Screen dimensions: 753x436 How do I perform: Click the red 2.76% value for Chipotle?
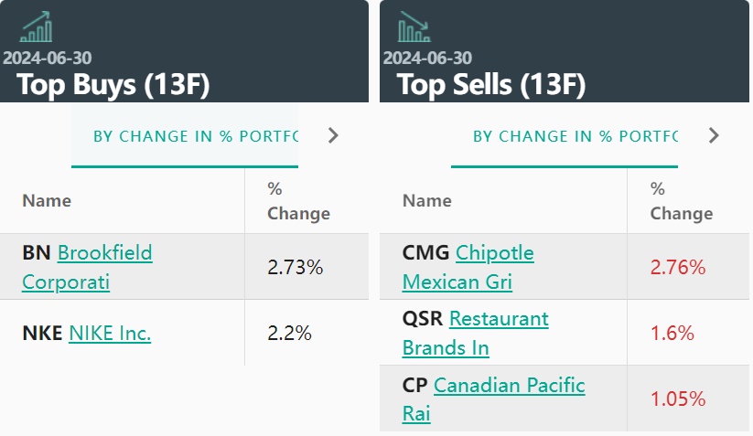pos(678,268)
